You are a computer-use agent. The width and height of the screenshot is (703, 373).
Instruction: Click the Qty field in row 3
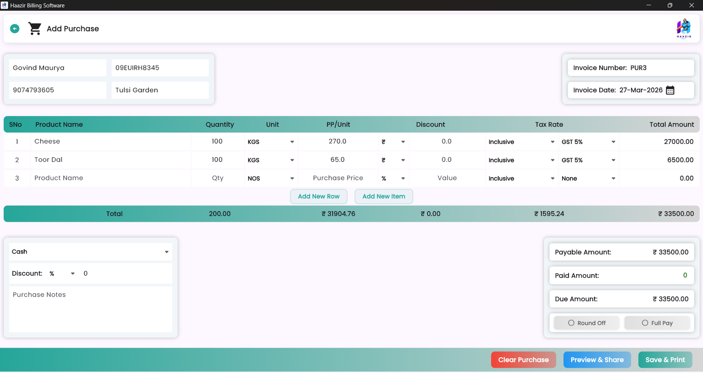217,178
